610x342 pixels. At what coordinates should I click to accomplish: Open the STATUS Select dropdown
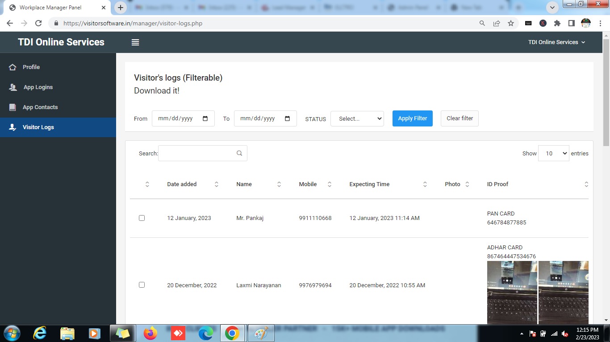(357, 118)
